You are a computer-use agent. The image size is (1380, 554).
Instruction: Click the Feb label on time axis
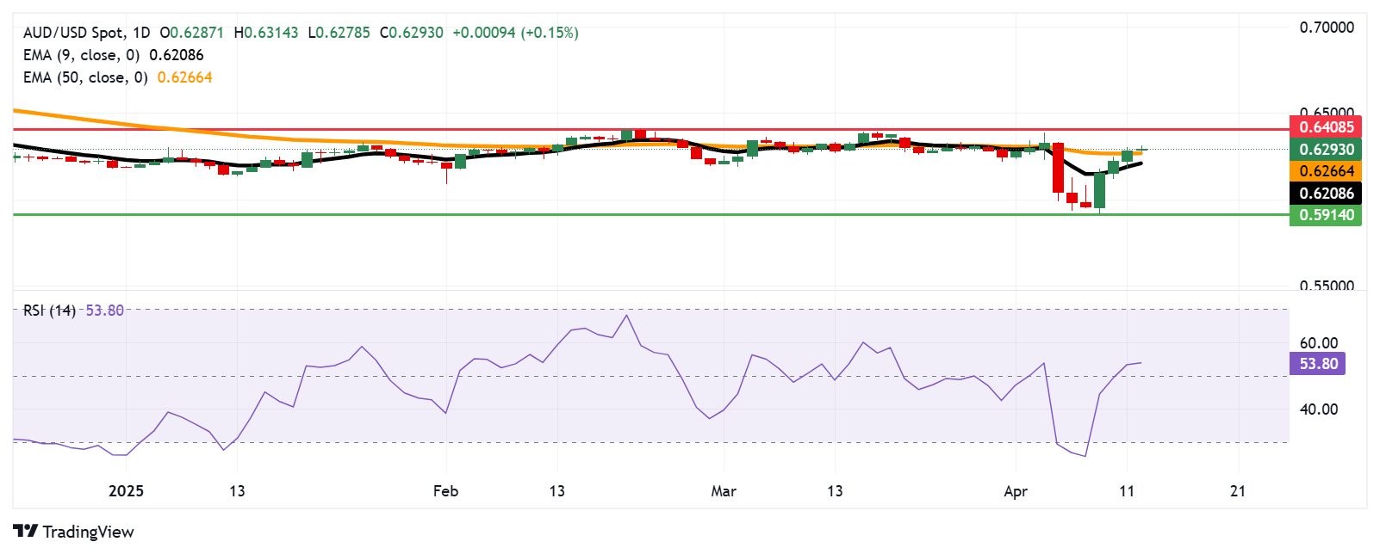tap(445, 491)
